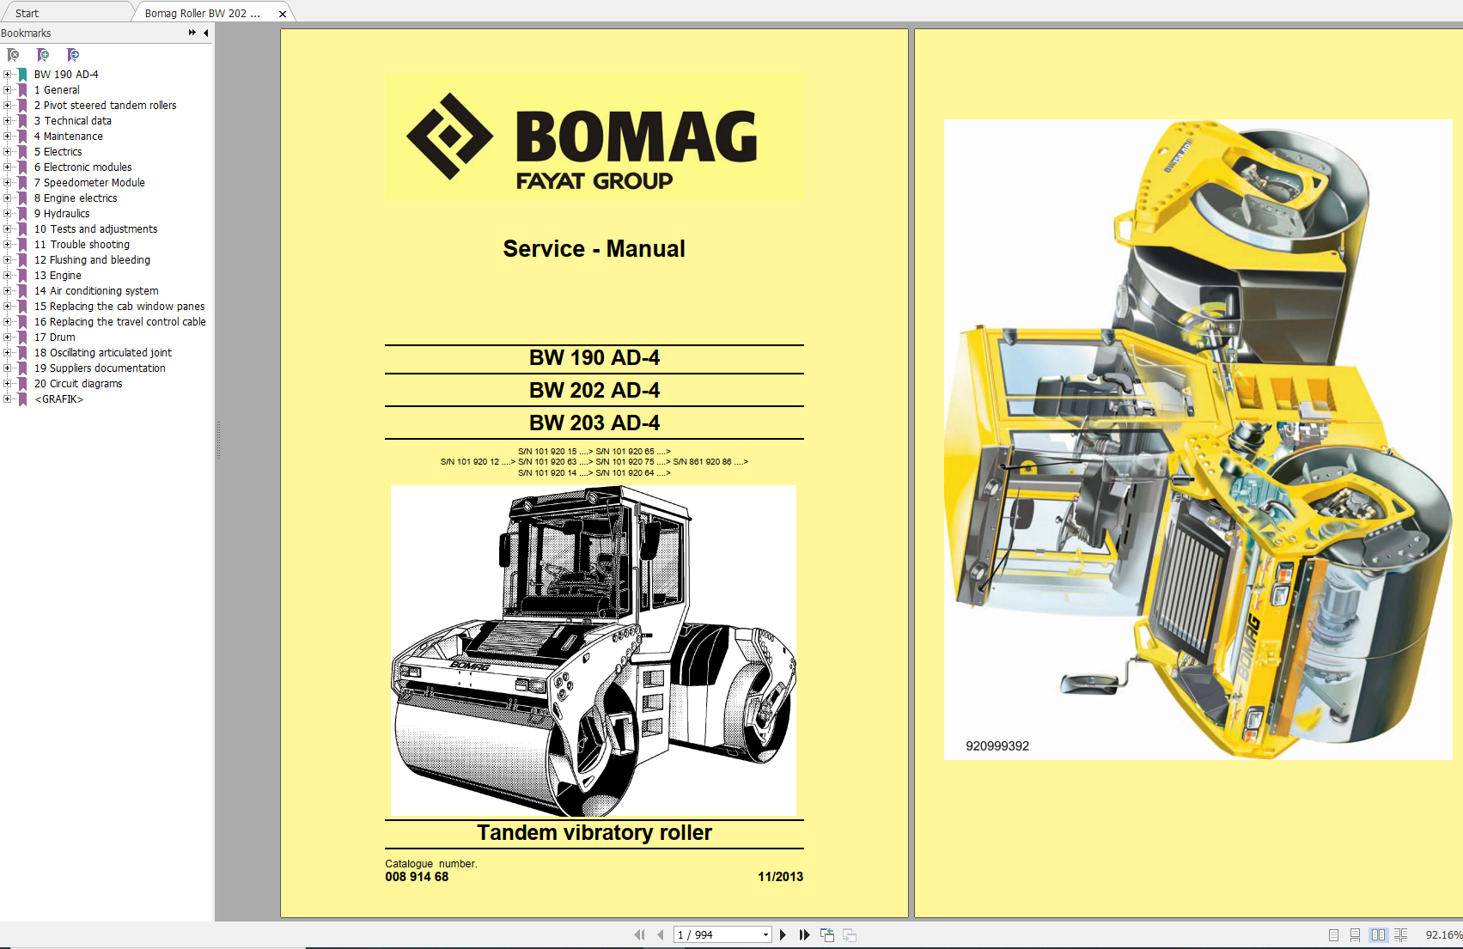The height and width of the screenshot is (949, 1463).
Task: Open the page number dropdown
Action: pos(765,934)
